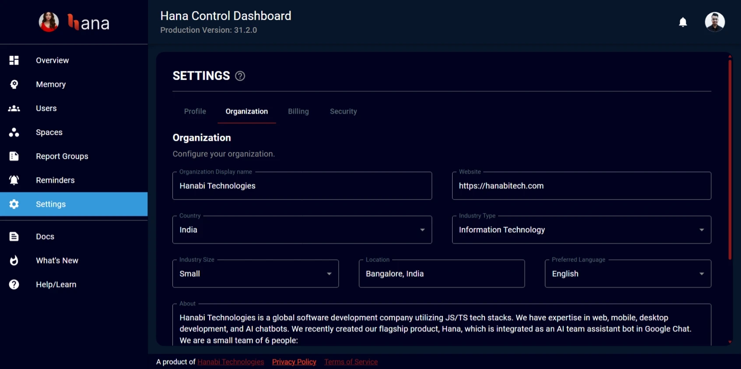Open Help/Learn in the sidebar

click(x=74, y=284)
